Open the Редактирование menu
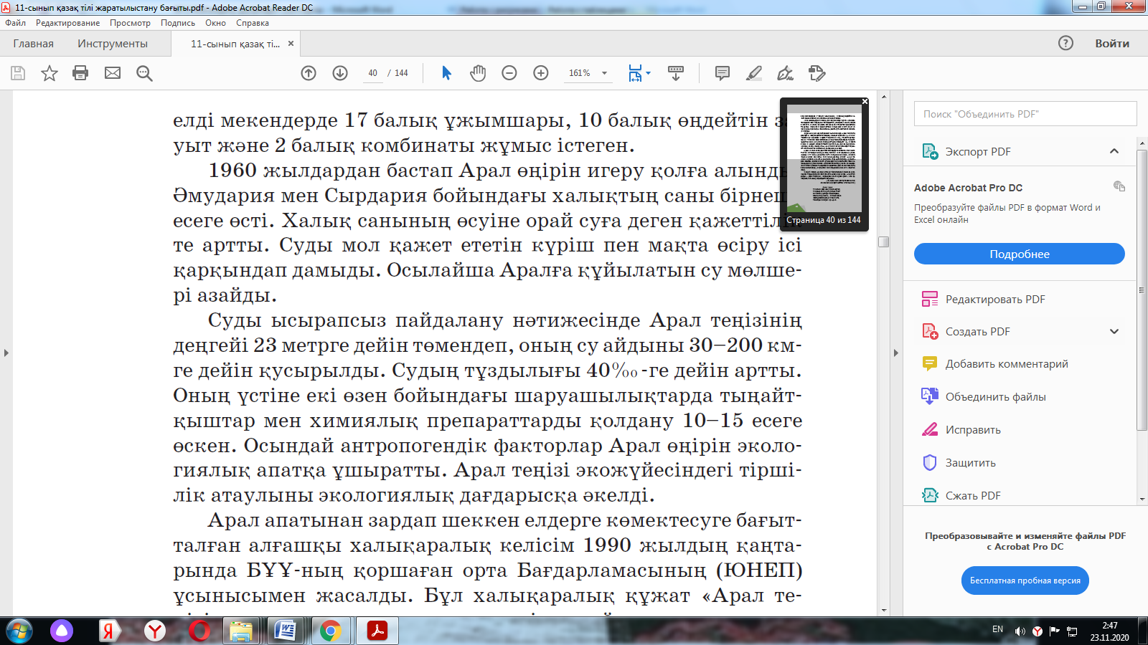 pos(68,23)
